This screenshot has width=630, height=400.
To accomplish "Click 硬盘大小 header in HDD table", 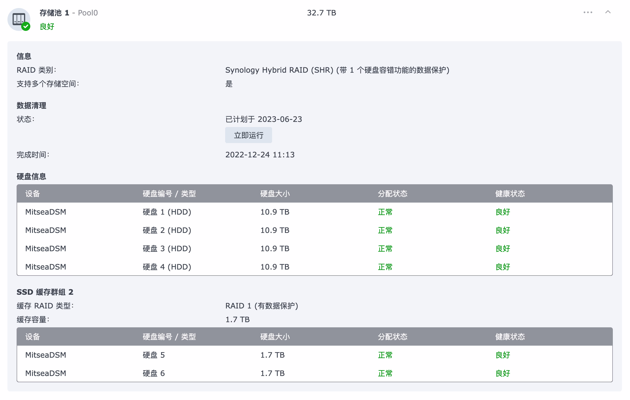I will [275, 194].
